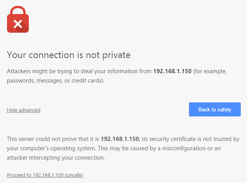The height and width of the screenshot is (183, 247).
Task: Click 'This server could not prove' text
Action: [x=39, y=139]
